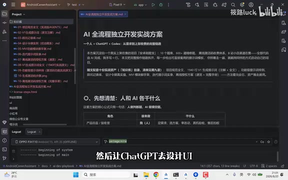This screenshot has width=288, height=180.
Task: Open the main menu hamburger button
Action: (x=13, y=4)
